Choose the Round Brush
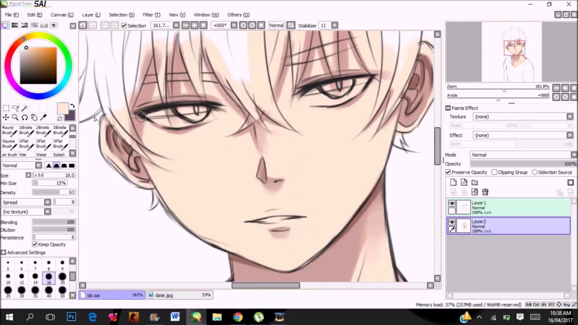This screenshot has width=578, height=325. tap(9, 130)
